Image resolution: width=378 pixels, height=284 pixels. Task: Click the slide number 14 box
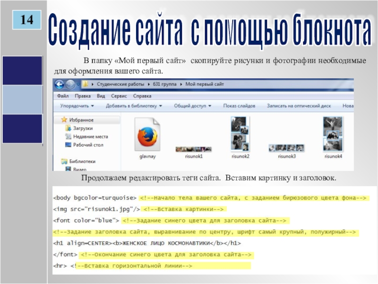point(27,20)
